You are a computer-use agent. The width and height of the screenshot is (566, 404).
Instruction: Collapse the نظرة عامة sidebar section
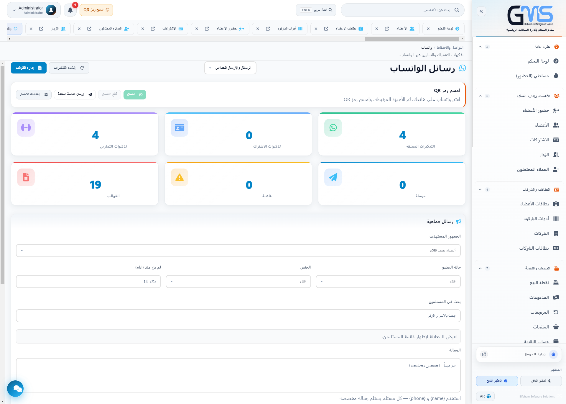point(480,47)
